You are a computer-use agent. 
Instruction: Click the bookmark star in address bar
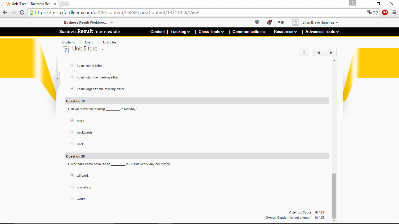pyautogui.click(x=375, y=12)
